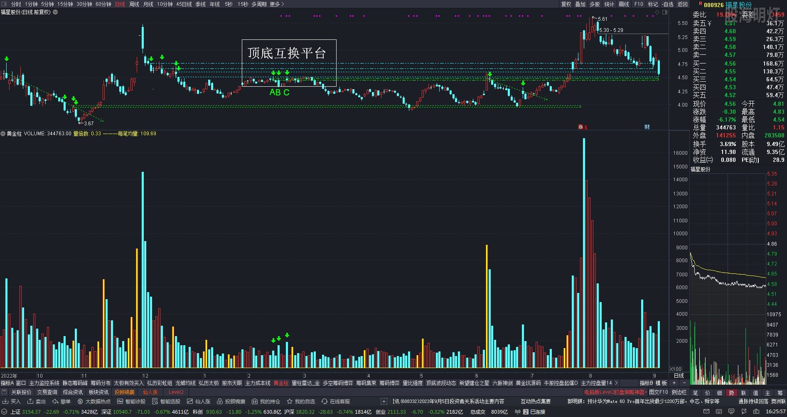Select 筹码分布 indicator tab

tap(101, 383)
